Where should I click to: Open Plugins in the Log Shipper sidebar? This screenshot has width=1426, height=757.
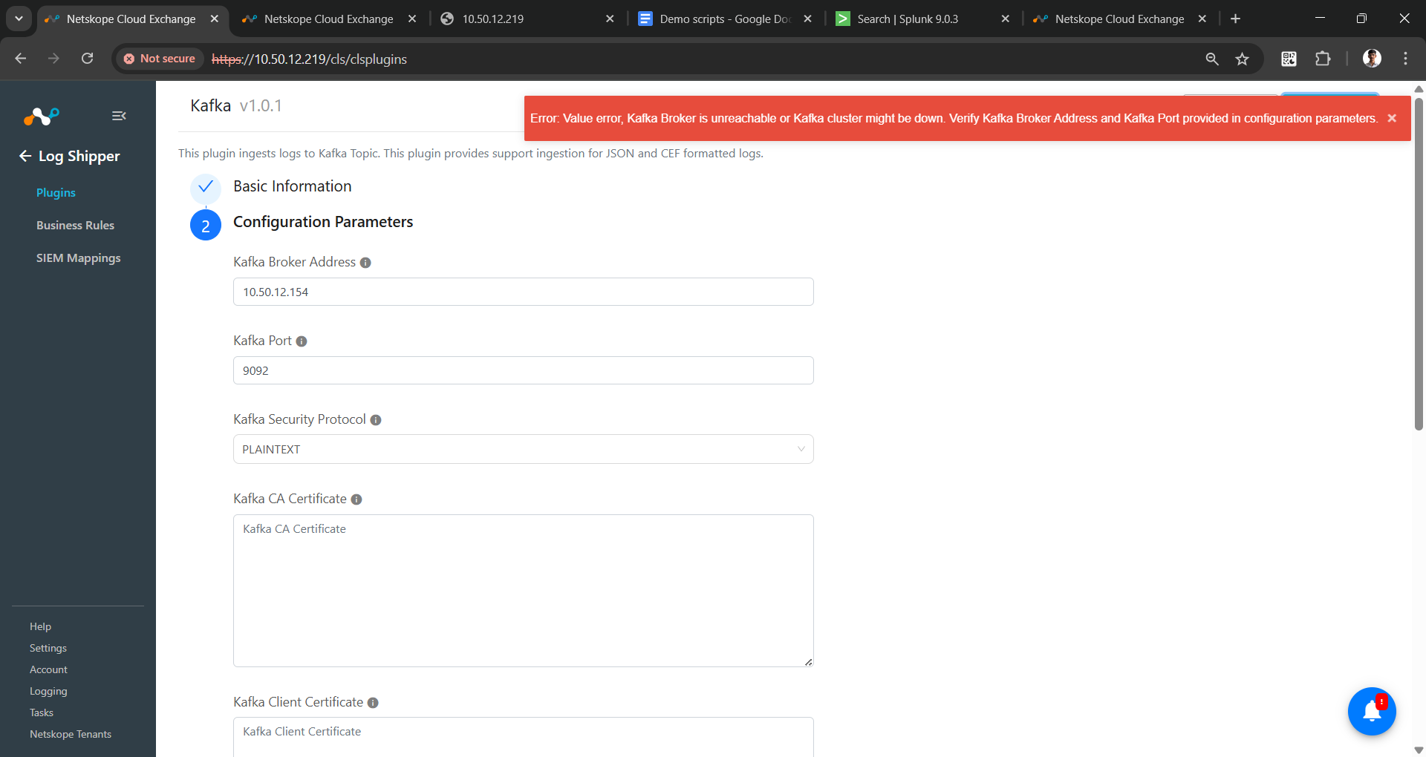tap(56, 193)
